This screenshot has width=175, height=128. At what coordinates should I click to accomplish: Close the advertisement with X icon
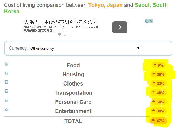151,21
